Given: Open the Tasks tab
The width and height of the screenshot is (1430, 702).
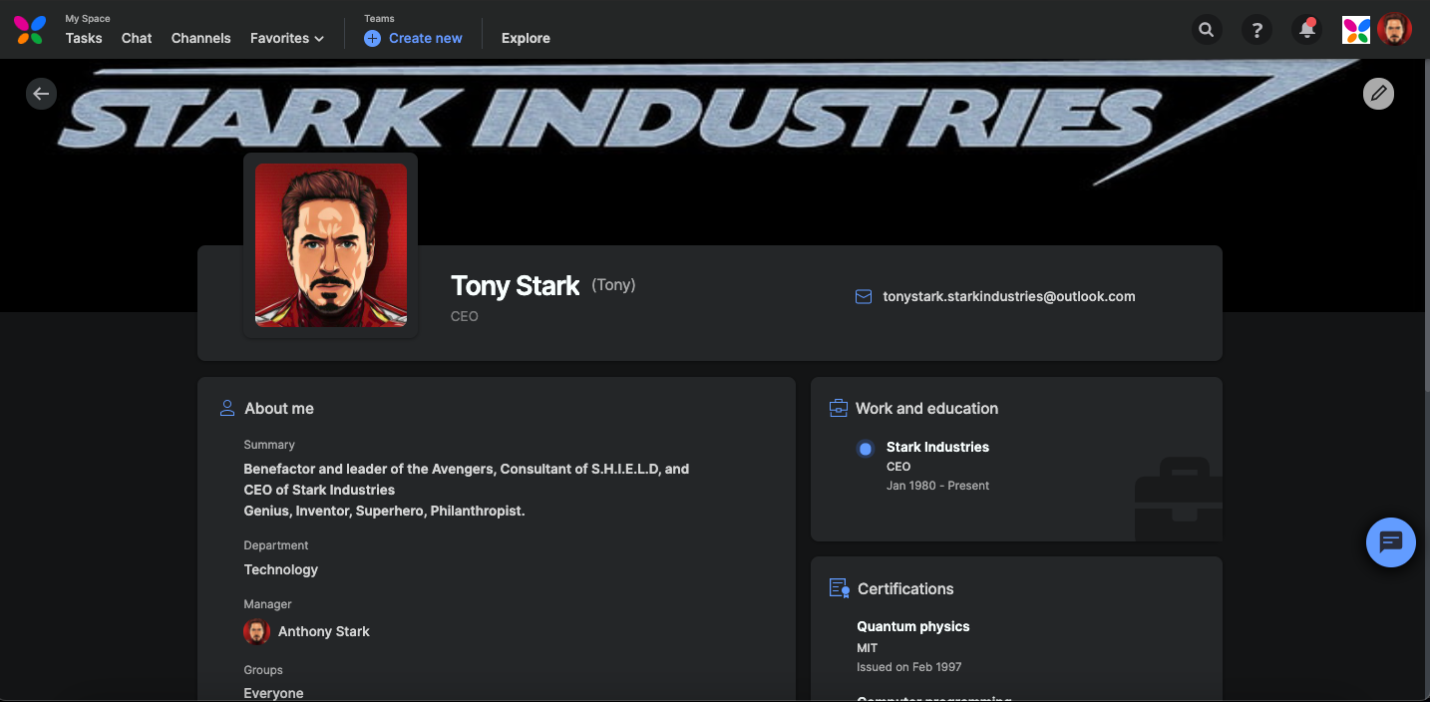Looking at the screenshot, I should pos(84,38).
